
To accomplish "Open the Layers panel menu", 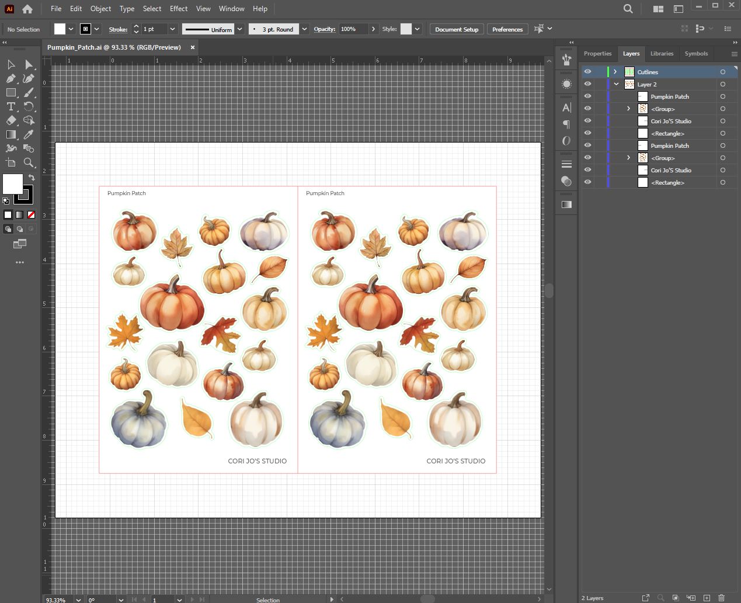I will (x=734, y=54).
